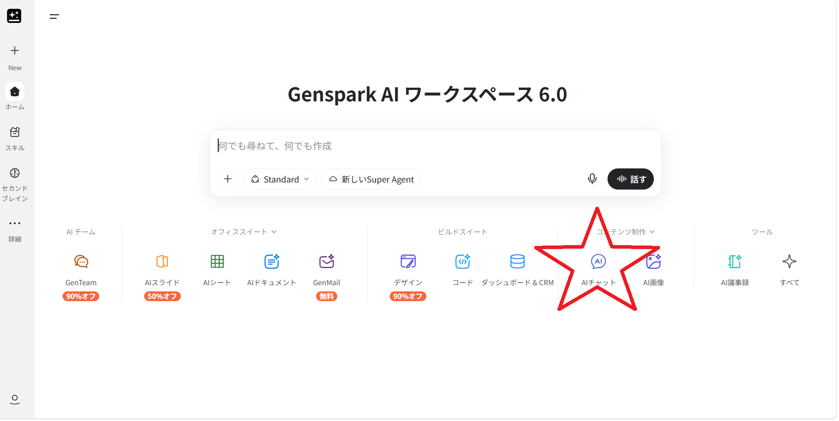Screen dimensions: 839x421
Task: Toggle the sidebar collapse menu icon
Action: 54,17
